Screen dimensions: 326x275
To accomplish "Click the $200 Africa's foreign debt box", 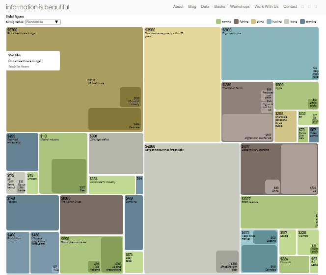I will pos(227,261).
